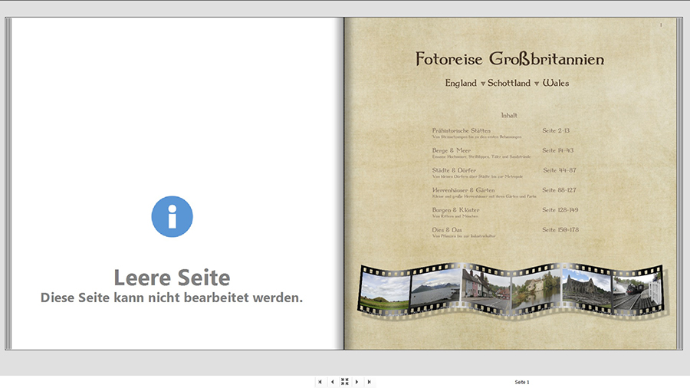Select the 'Prähistorische Stätten' entry
Image resolution: width=690 pixels, height=388 pixels.
click(x=461, y=131)
